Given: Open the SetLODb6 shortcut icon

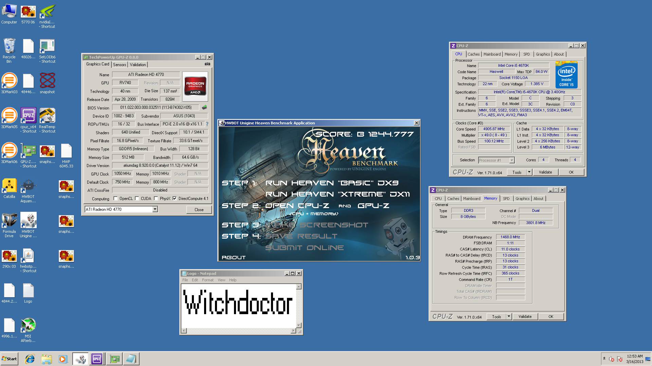Looking at the screenshot, I should point(47,51).
